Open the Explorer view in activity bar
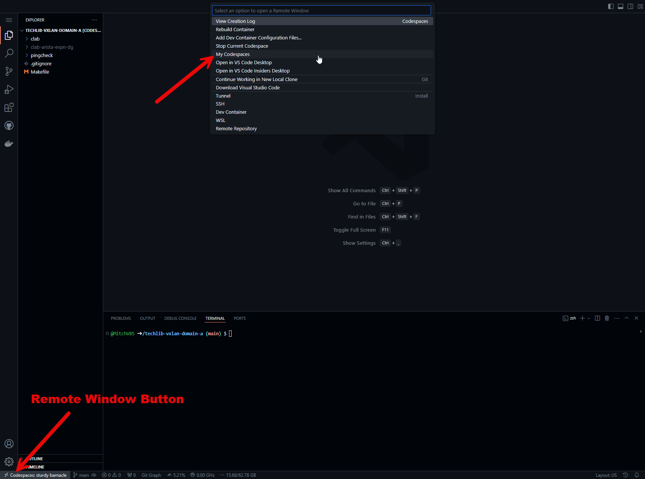Screen dimensions: 645x479 click(x=9, y=35)
